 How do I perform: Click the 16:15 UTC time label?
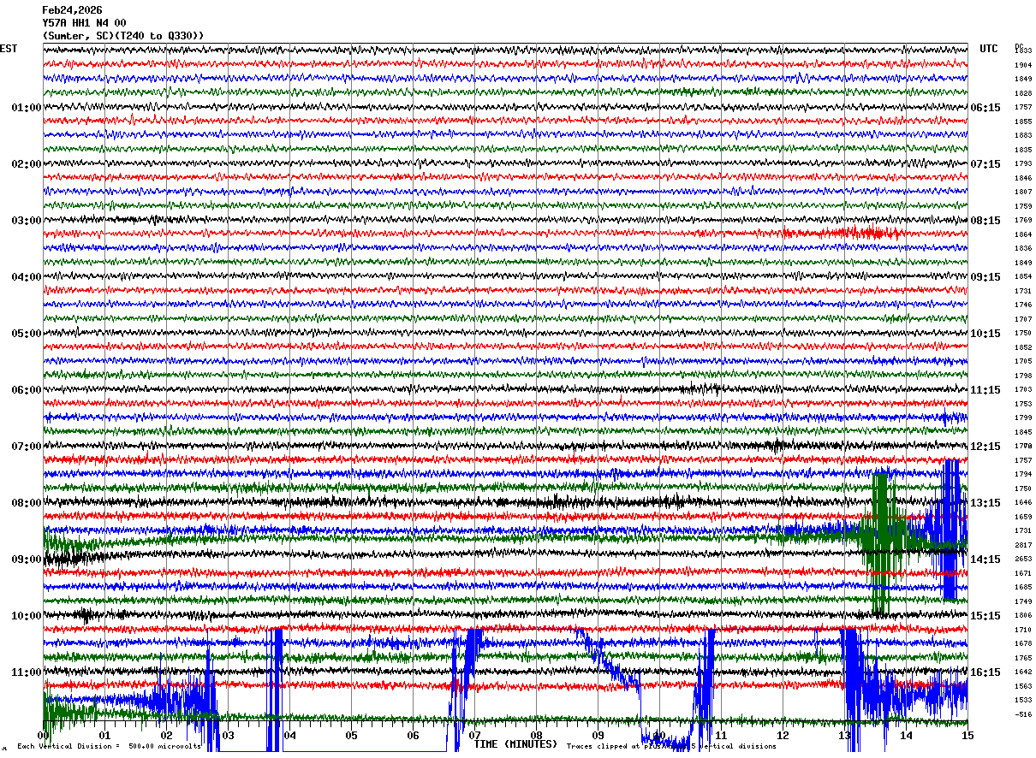pyautogui.click(x=986, y=672)
